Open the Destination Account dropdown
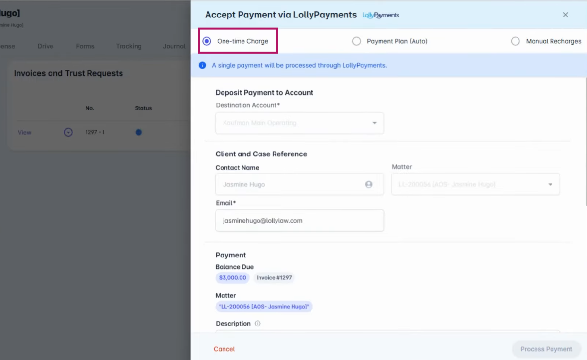The image size is (587, 360). (300, 123)
